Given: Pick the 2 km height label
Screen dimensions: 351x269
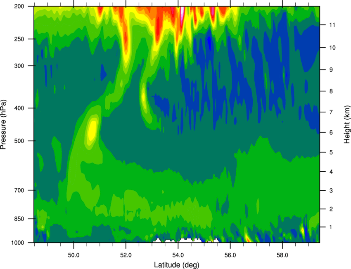Looking at the screenshot, I should click(331, 209).
